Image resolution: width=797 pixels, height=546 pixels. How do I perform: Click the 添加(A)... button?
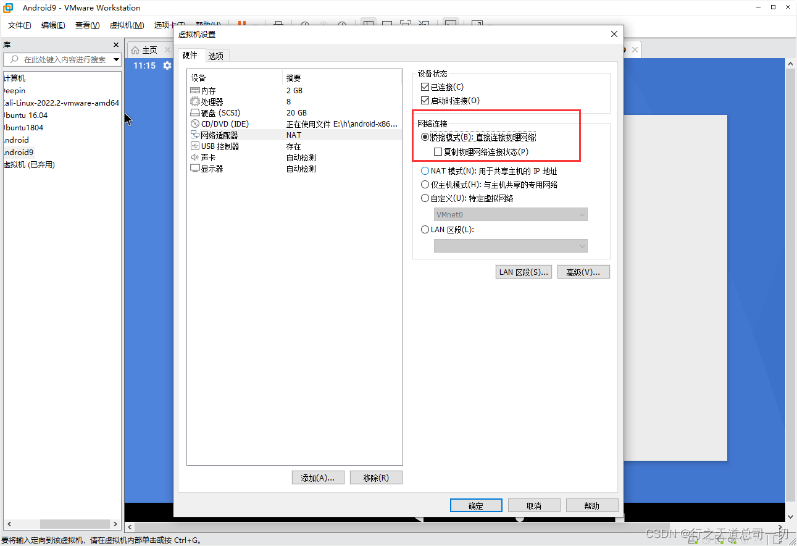click(x=318, y=478)
